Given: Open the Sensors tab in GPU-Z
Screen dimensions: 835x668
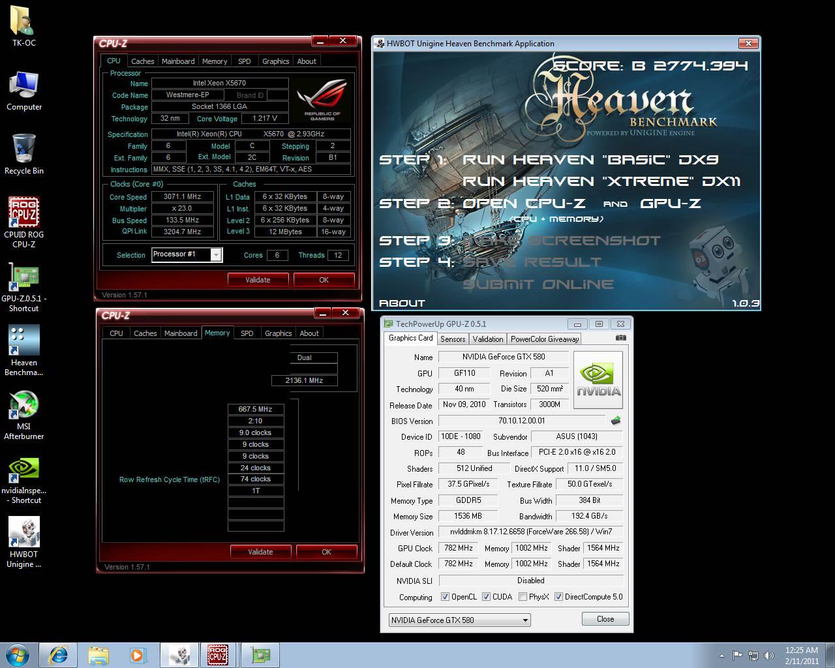Looking at the screenshot, I should (x=453, y=339).
